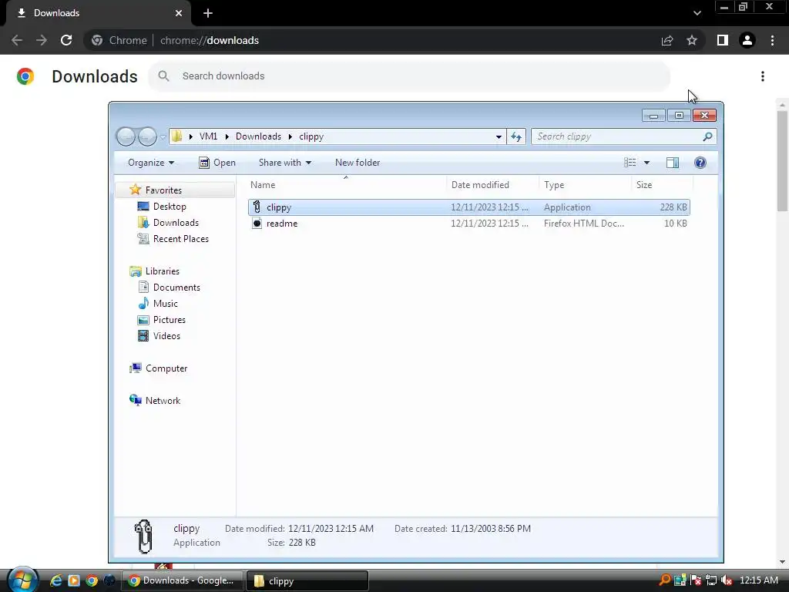This screenshot has width=789, height=592.
Task: Expand the address bar previous locations dropdown
Action: (499, 137)
